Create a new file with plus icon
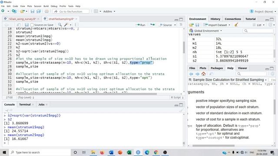 [x=3, y=11]
